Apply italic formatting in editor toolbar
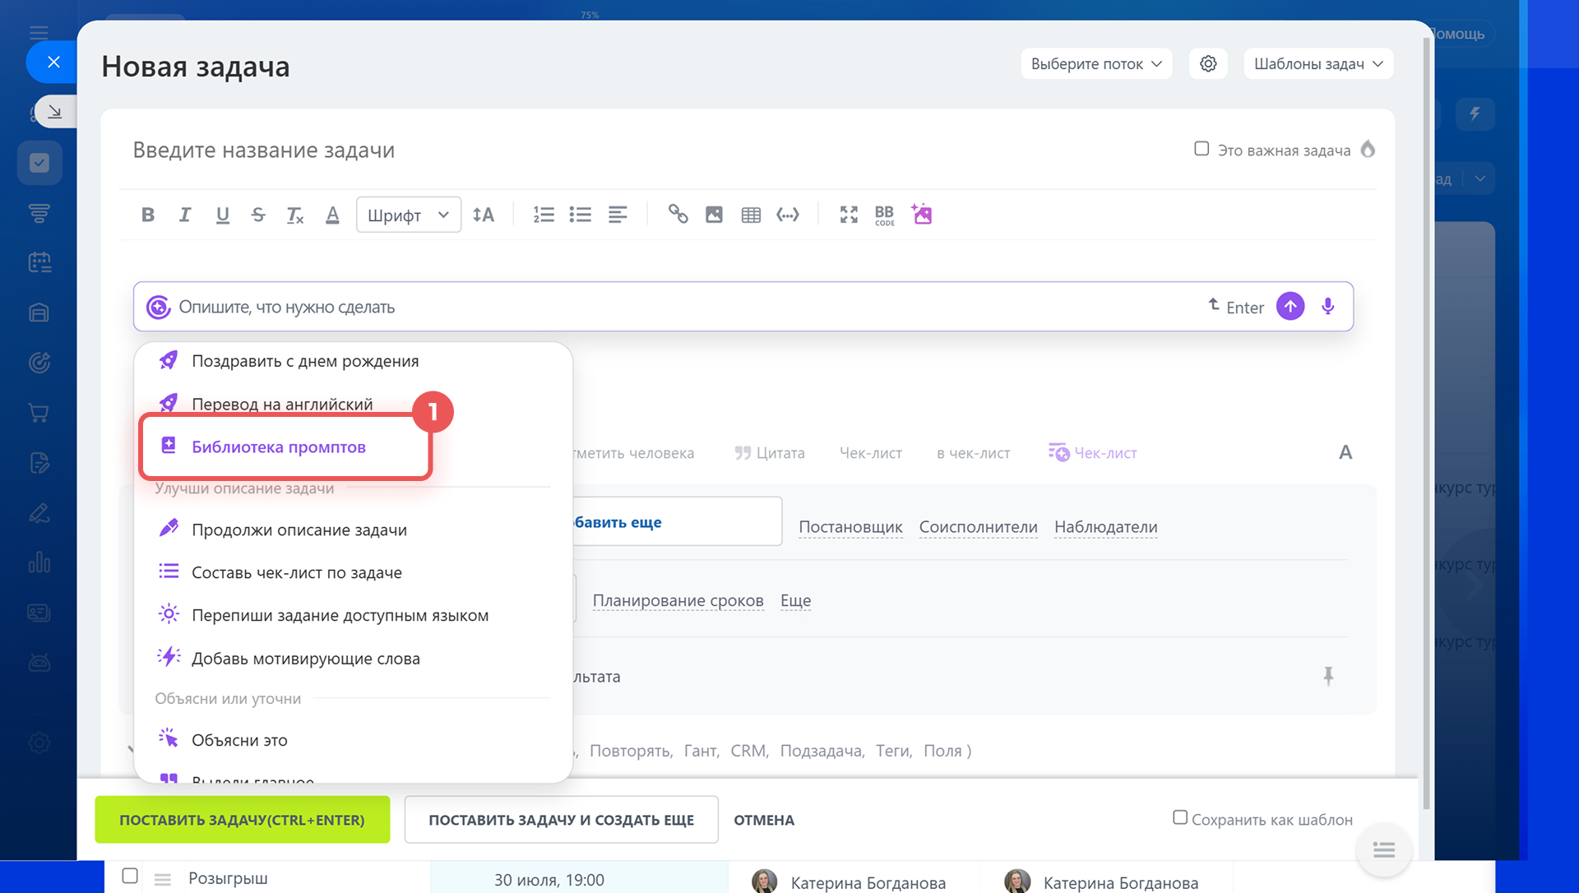The image size is (1579, 893). click(x=185, y=215)
